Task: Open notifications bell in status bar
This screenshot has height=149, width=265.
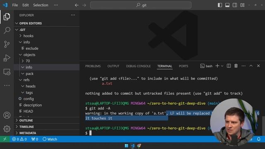Action: click(258, 139)
